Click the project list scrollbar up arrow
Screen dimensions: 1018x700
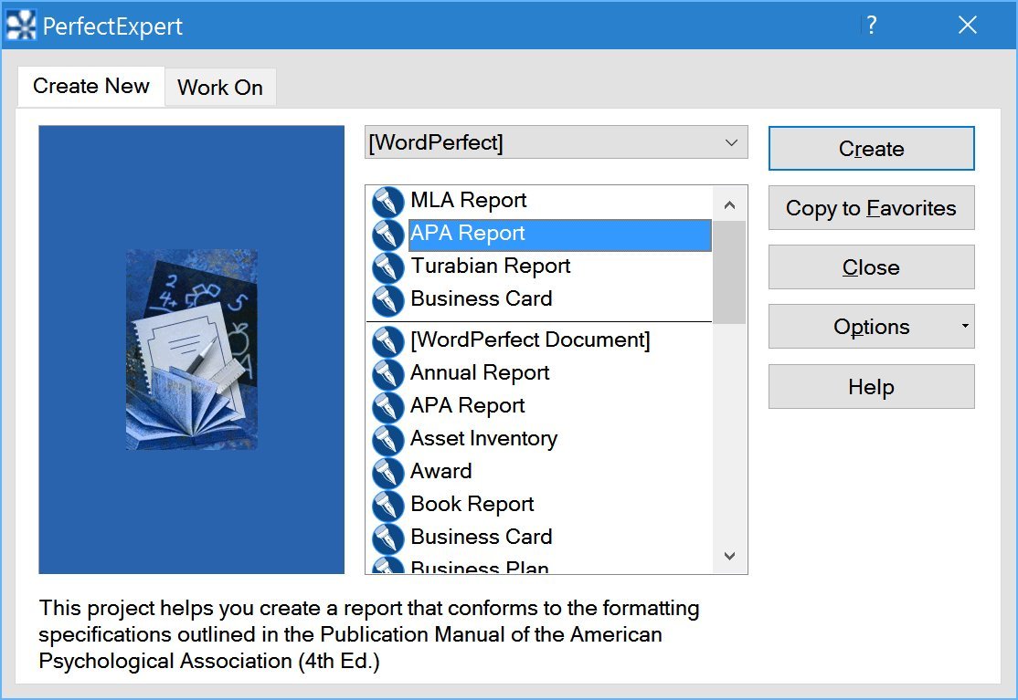click(x=729, y=205)
